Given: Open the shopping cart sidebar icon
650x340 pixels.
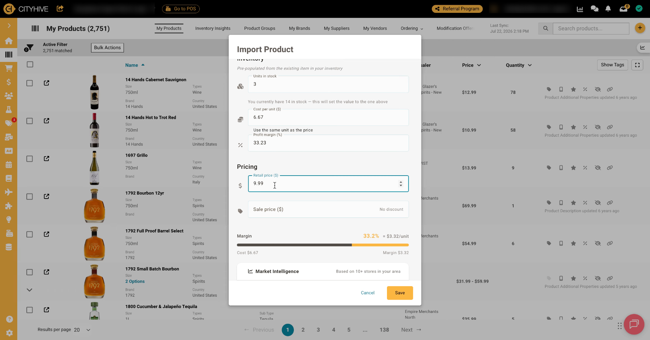Looking at the screenshot, I should 9,68.
